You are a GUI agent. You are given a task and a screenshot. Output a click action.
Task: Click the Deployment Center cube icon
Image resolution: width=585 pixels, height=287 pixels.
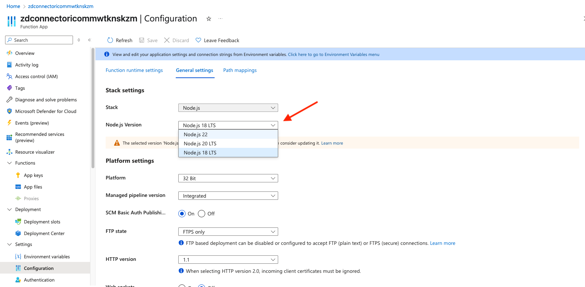18,233
